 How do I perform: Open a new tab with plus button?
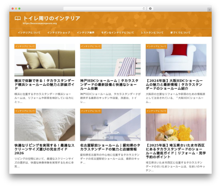click(x=210, y=10)
